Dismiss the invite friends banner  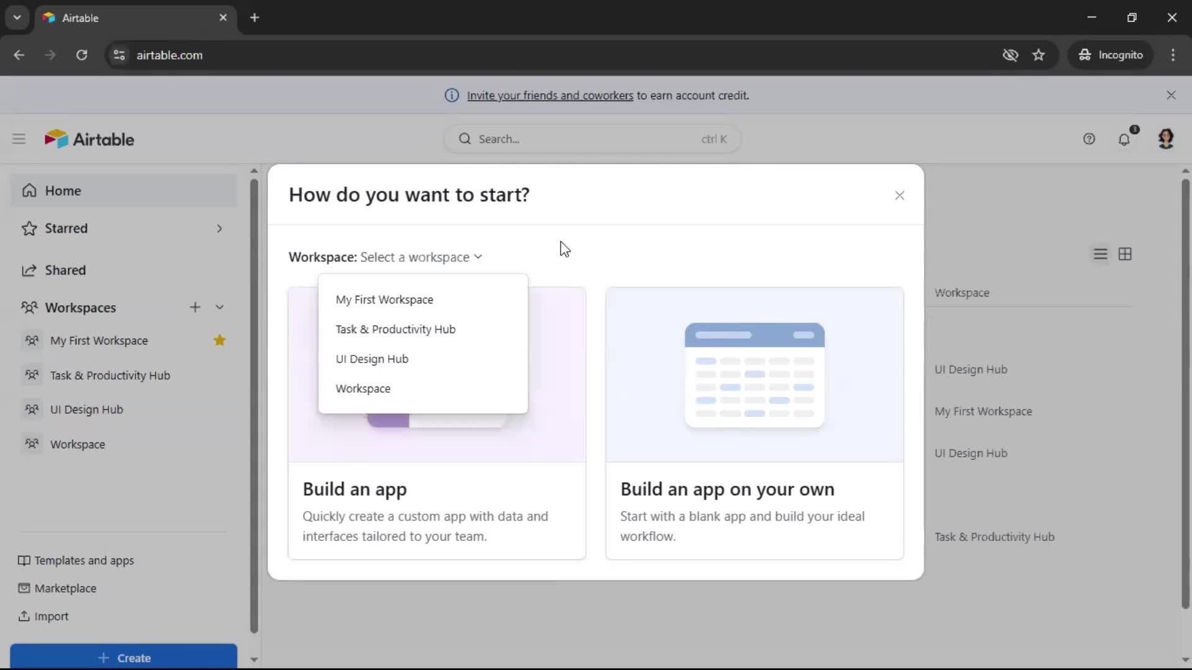[1171, 95]
